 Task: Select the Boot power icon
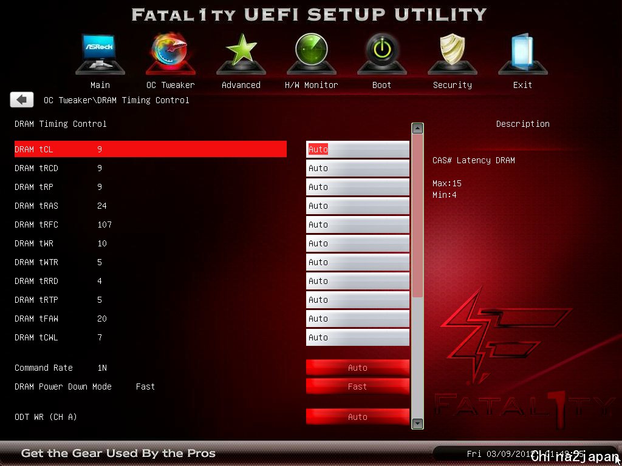coord(381,54)
